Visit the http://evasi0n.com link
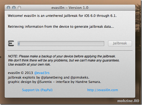The image size is (142, 105). tap(103, 90)
